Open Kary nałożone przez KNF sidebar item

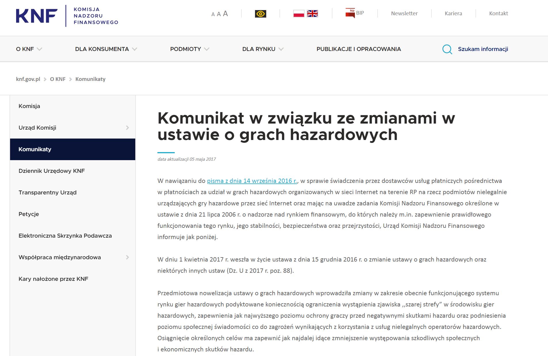pyautogui.click(x=73, y=279)
